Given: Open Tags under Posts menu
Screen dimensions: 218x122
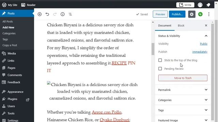Looking at the screenshot, I should (x=5, y=39).
